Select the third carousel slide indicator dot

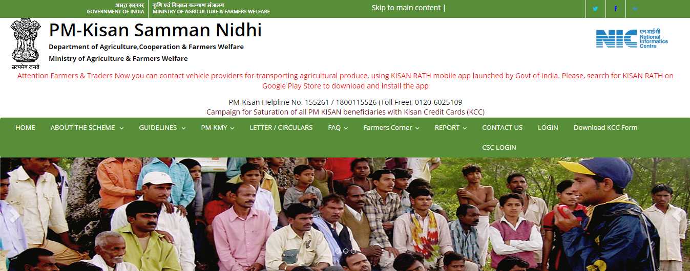(x=353, y=251)
